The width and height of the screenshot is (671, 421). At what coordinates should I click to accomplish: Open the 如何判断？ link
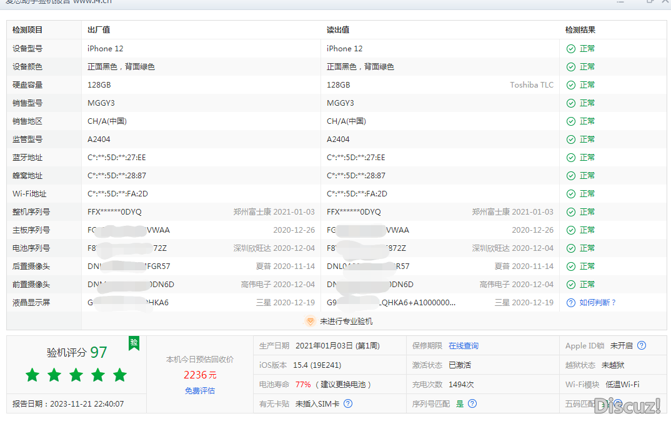(597, 303)
